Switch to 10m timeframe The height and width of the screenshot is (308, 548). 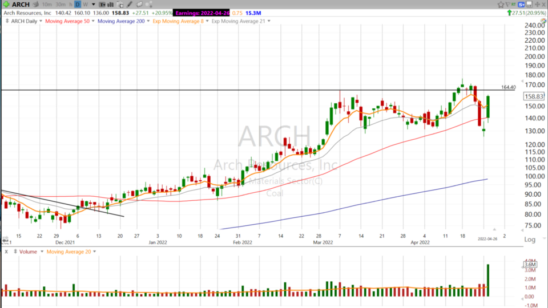(x=47, y=5)
